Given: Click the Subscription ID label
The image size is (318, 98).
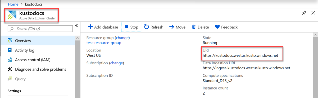Looking at the screenshot, I should click(x=99, y=76).
